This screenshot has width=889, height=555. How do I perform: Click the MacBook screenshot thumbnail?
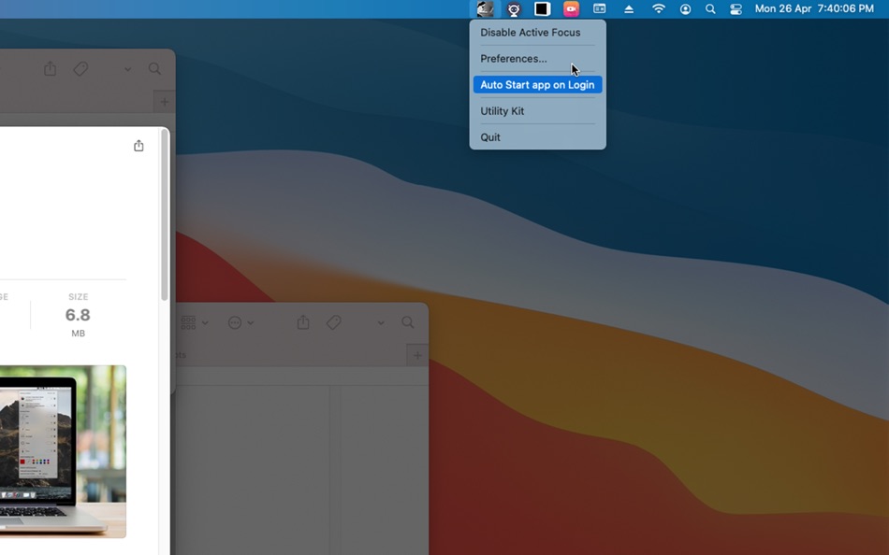[x=63, y=451]
